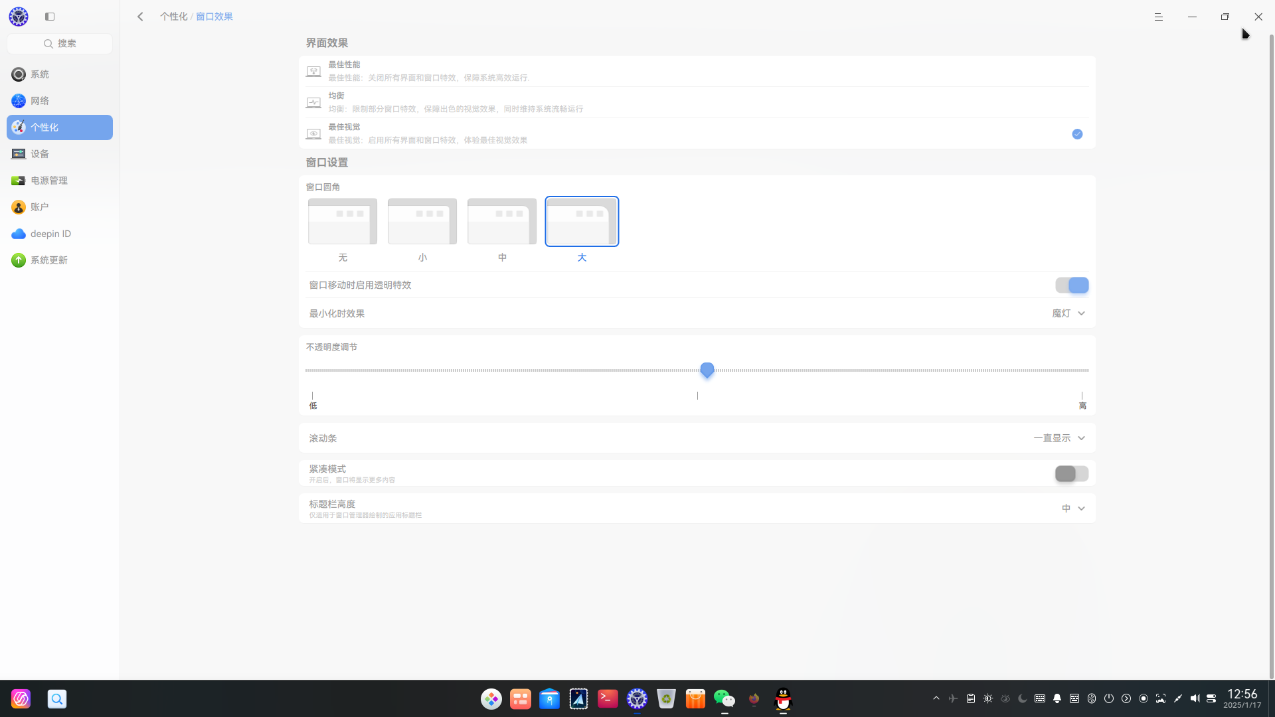Open WeChat from the dock

[724, 698]
